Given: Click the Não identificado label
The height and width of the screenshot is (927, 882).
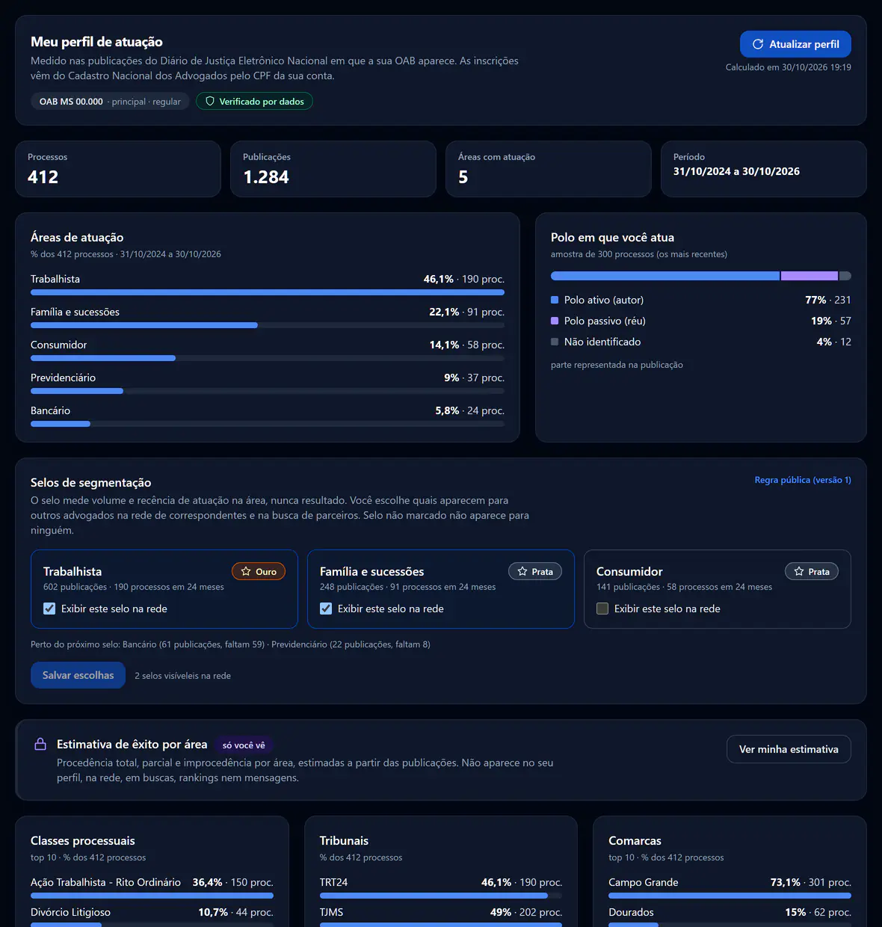Looking at the screenshot, I should click(602, 342).
